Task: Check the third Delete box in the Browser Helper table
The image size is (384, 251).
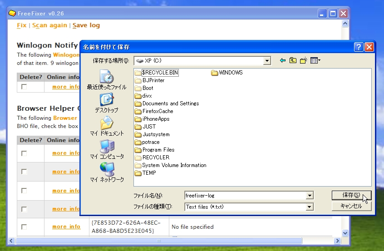Action: point(24,191)
